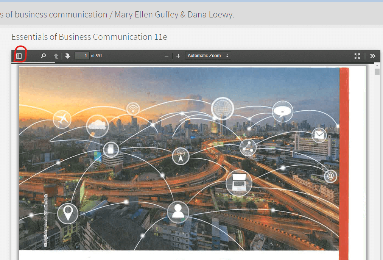This screenshot has height=260, width=383.
Task: Click the @ symbol circle on cover
Action: 330,176
